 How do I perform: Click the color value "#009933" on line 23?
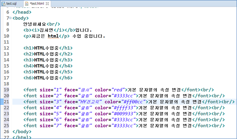(x=124, y=114)
